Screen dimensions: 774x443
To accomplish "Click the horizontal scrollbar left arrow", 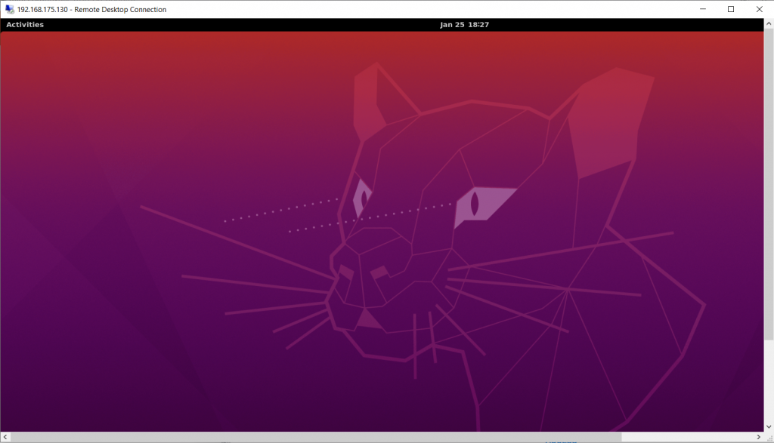I will click(5, 437).
